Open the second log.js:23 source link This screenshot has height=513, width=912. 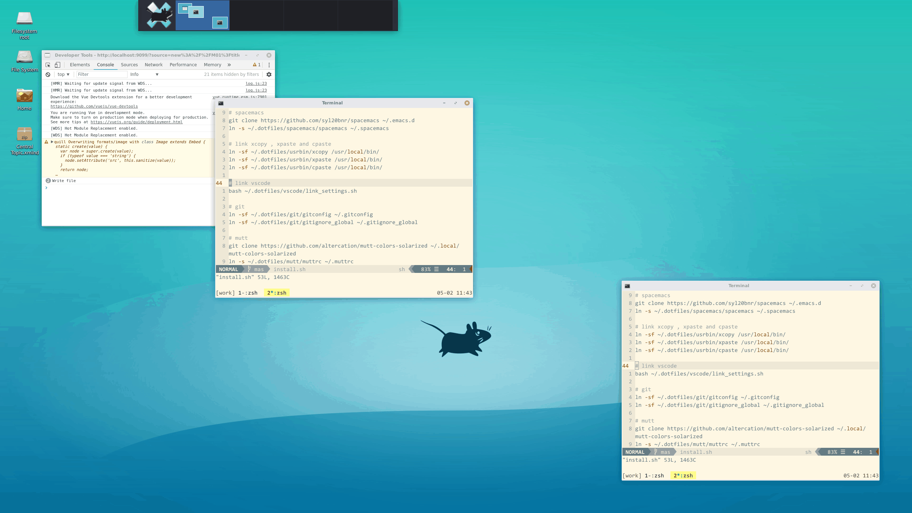(256, 90)
